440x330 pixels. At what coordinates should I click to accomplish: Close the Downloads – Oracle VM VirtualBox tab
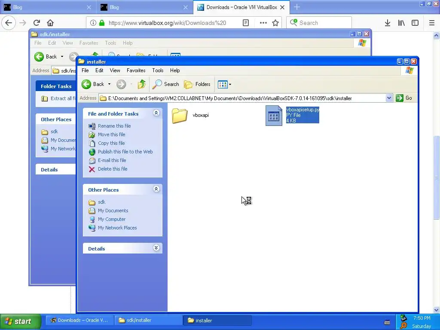pyautogui.click(x=283, y=7)
